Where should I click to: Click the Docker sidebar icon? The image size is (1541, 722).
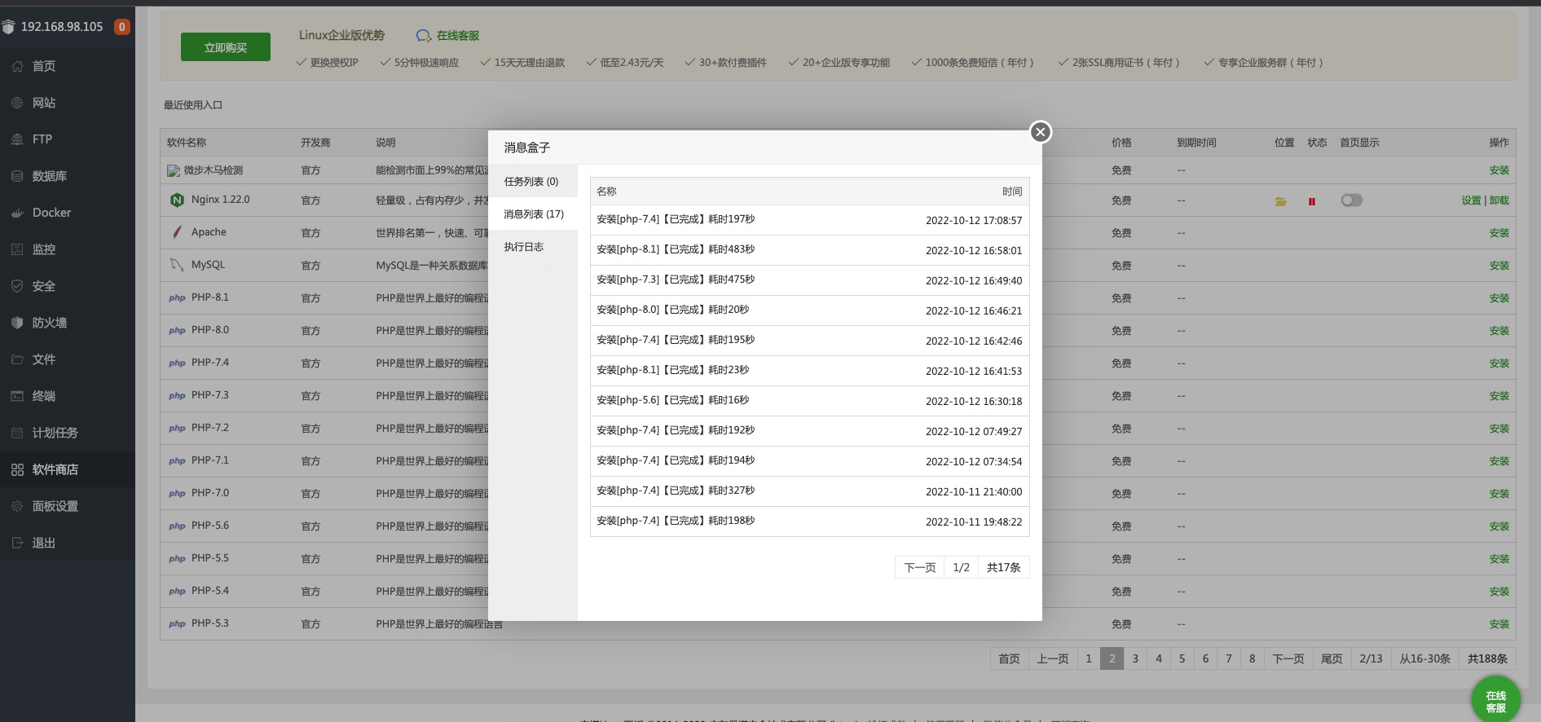[17, 213]
